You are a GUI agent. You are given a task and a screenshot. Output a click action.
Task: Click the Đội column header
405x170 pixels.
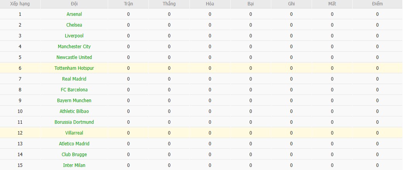click(74, 4)
